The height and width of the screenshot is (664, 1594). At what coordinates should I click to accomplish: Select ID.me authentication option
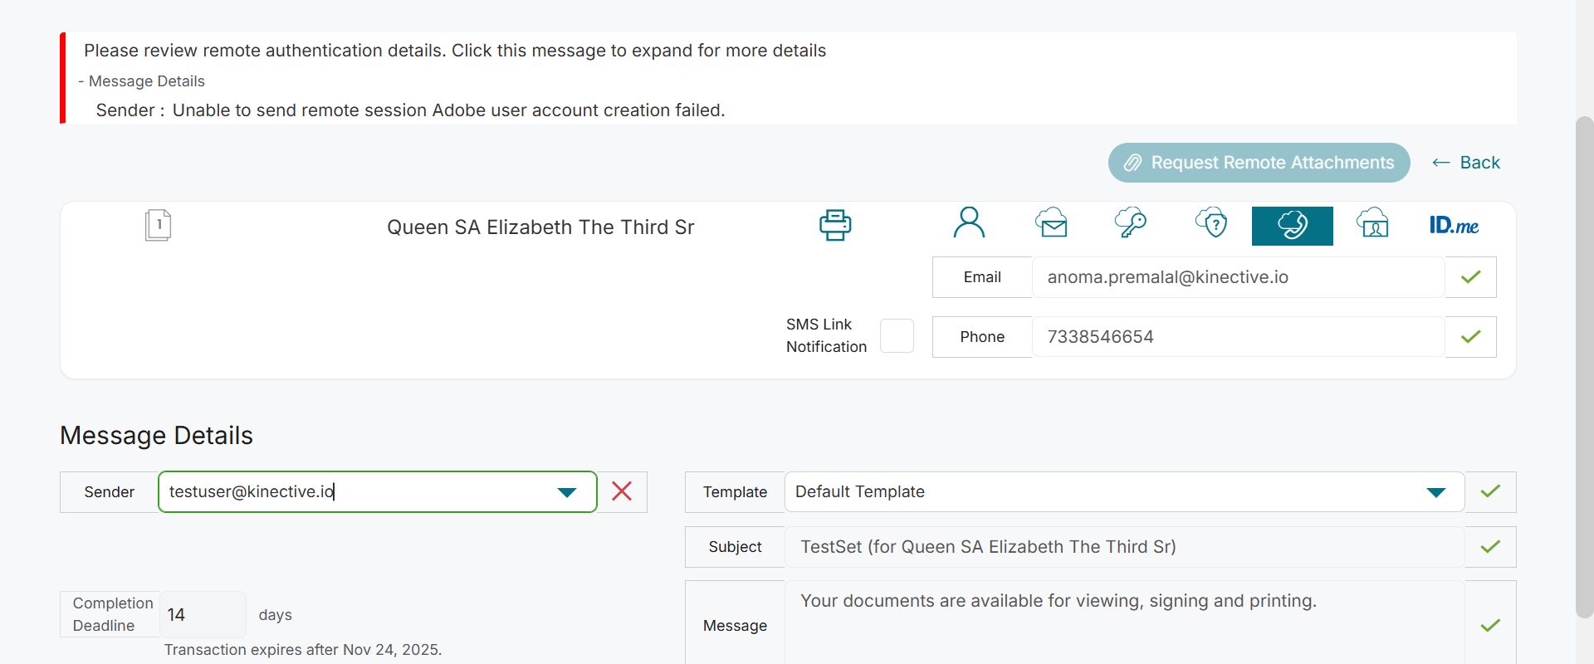click(x=1454, y=226)
